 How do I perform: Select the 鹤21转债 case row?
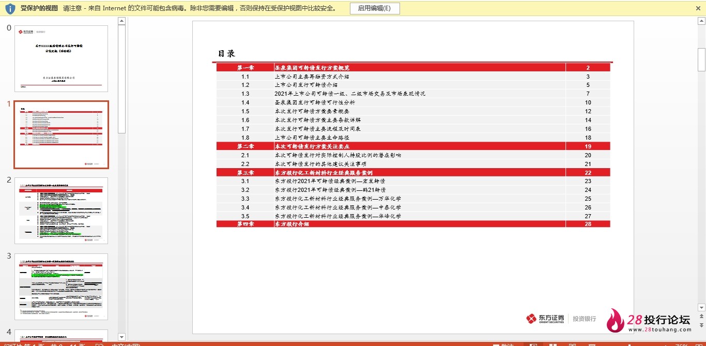tap(413, 190)
